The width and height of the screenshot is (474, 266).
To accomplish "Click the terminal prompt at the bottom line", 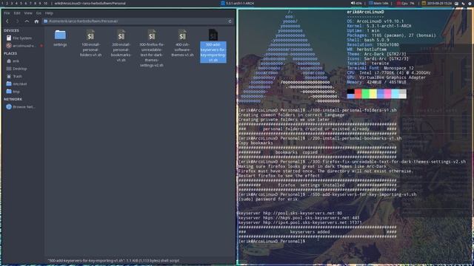I will coord(272,242).
